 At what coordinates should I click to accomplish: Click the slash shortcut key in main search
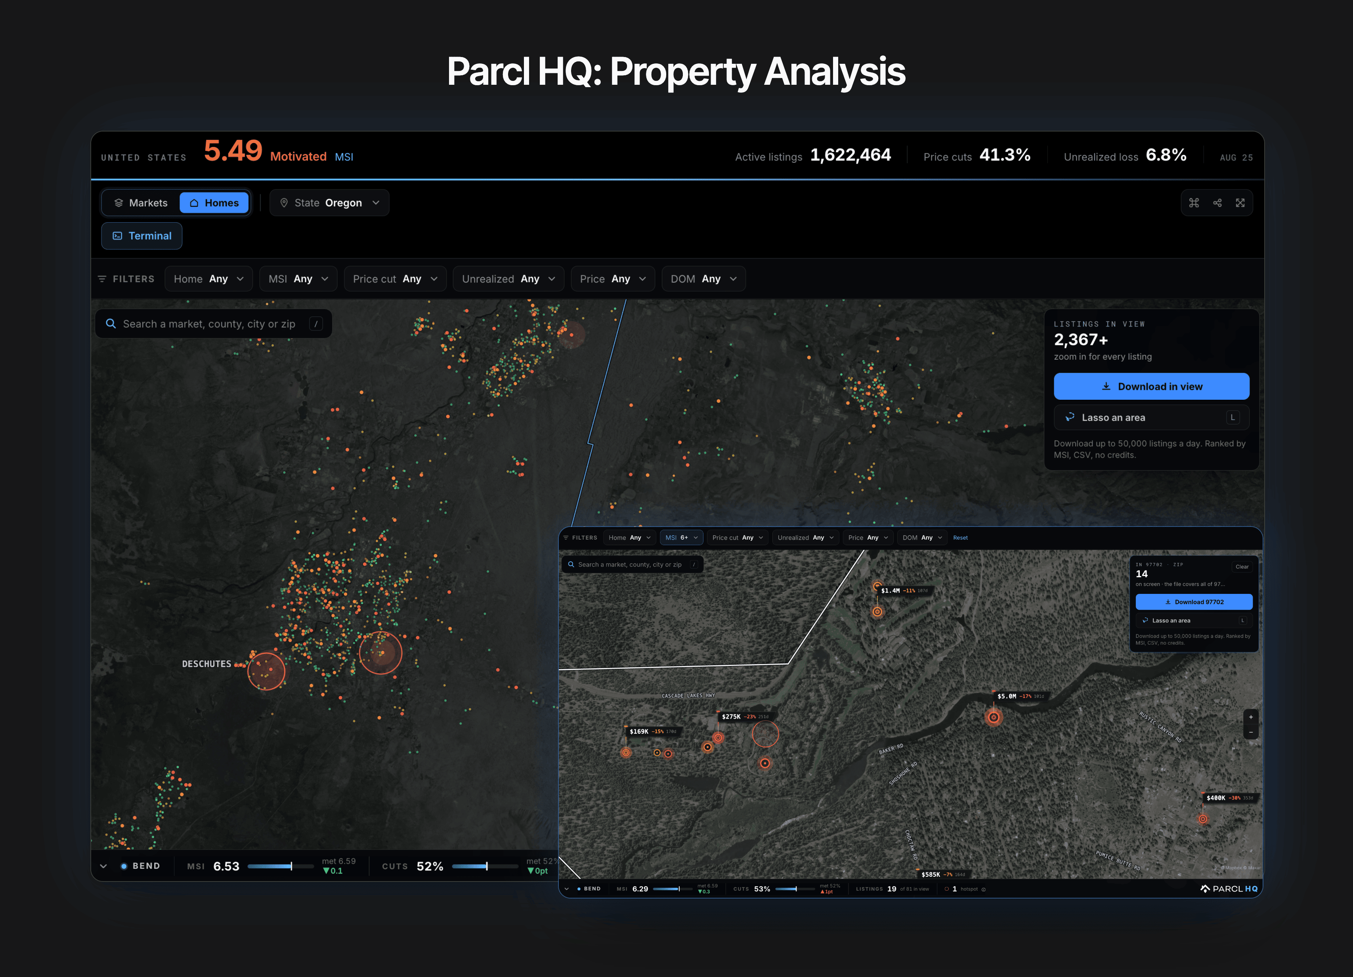point(316,323)
